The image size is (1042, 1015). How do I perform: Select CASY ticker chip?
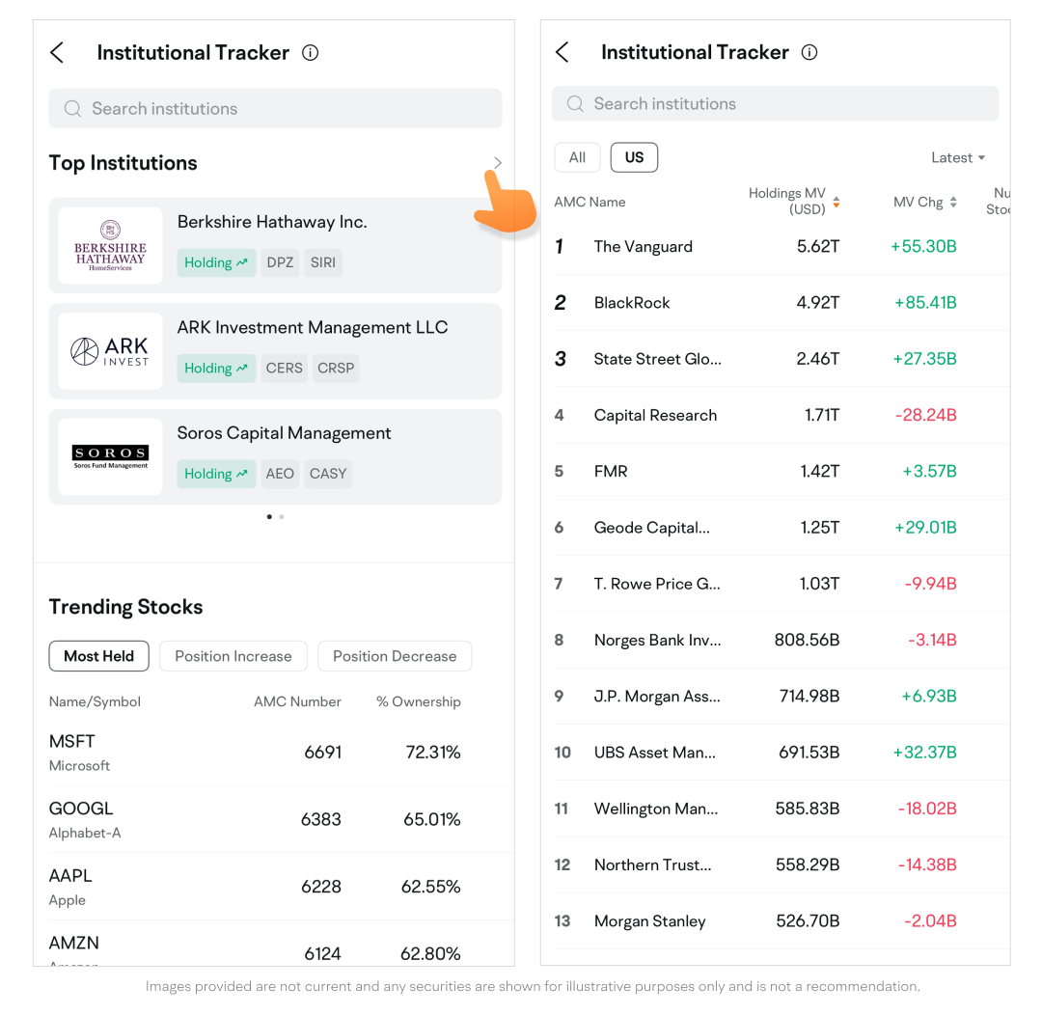click(328, 474)
